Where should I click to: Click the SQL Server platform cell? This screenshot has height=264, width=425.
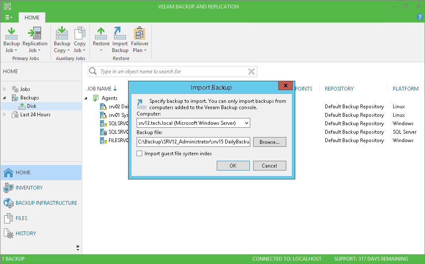click(404, 132)
